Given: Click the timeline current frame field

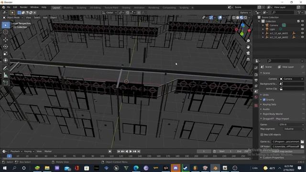Looking at the screenshot, I should (204, 151).
